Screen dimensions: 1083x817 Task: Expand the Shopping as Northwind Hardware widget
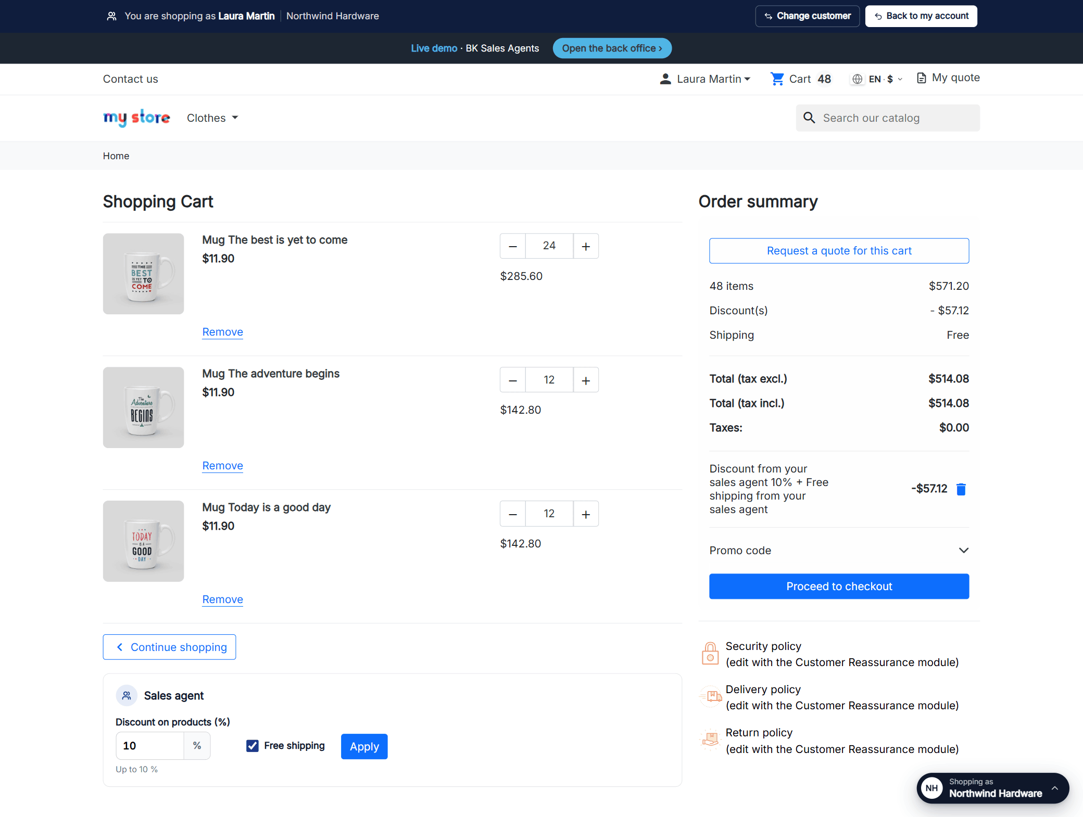(993, 788)
